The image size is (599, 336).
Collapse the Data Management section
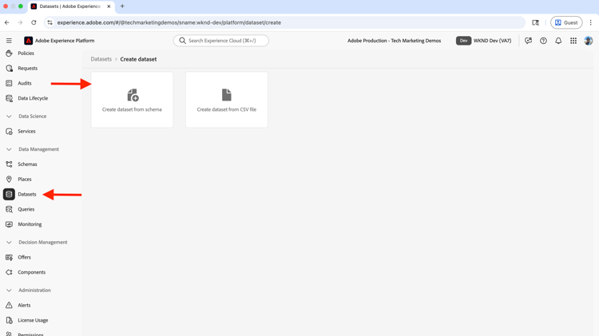coord(9,149)
